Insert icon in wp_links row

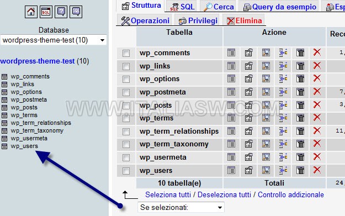point(283,66)
